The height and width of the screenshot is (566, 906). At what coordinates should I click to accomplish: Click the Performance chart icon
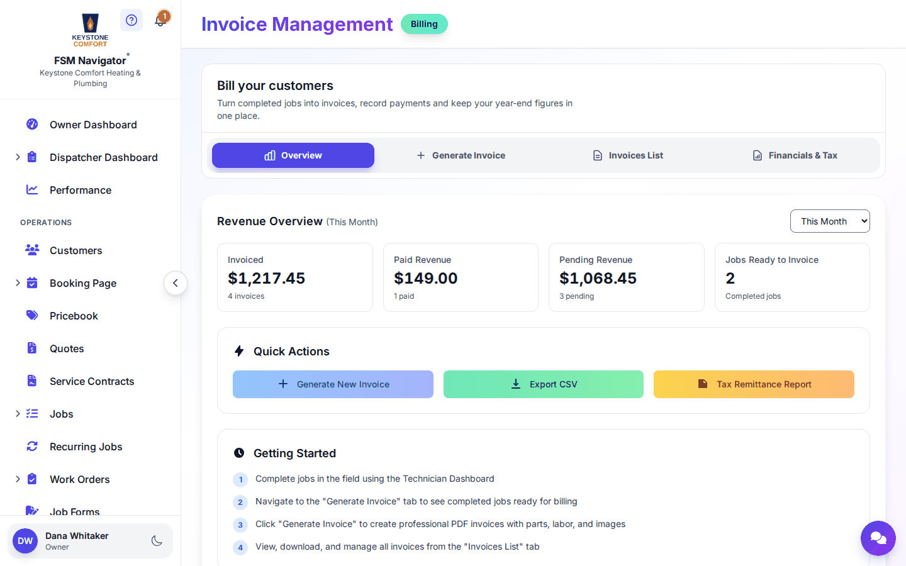click(x=32, y=189)
